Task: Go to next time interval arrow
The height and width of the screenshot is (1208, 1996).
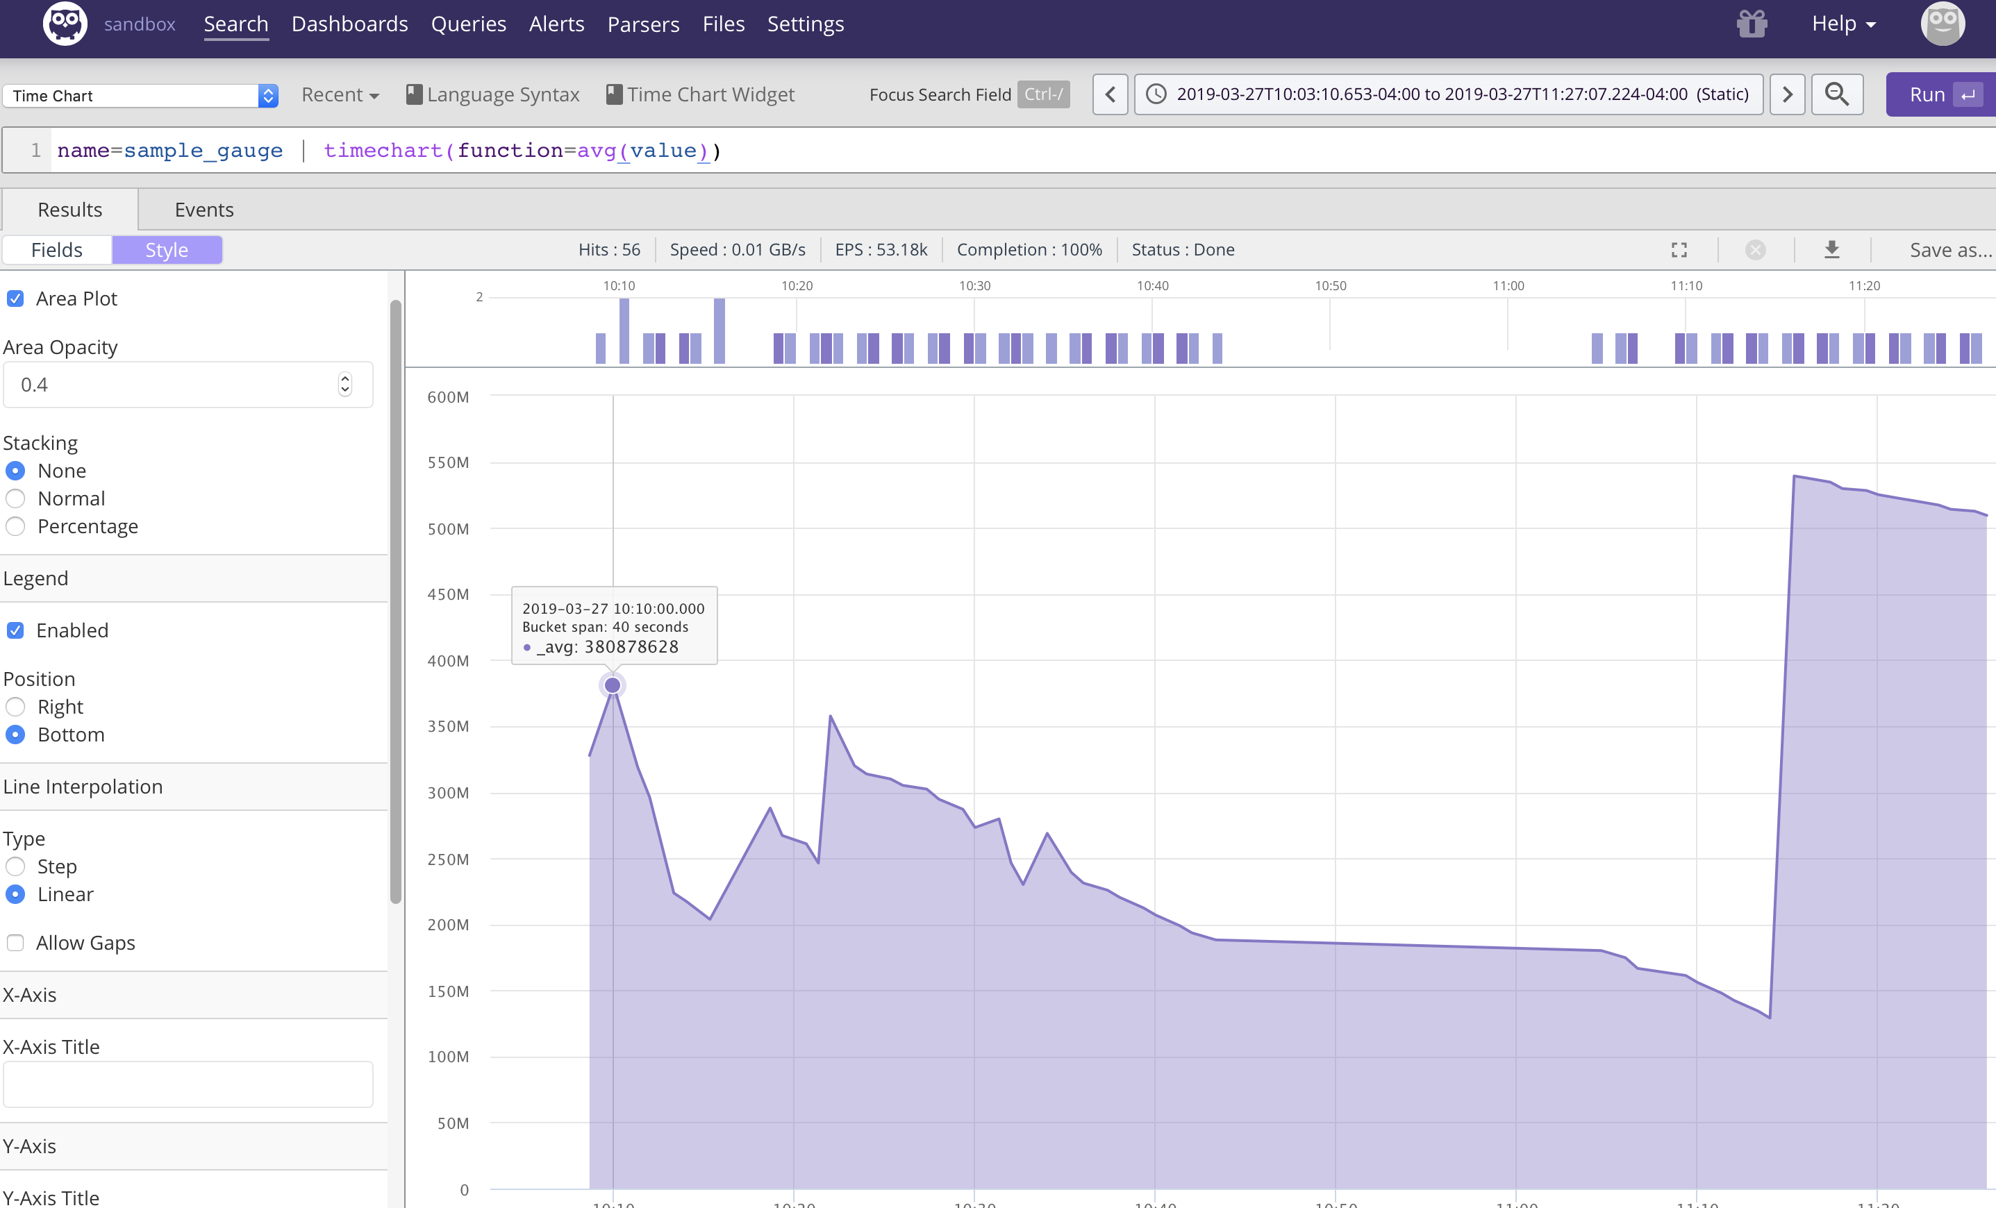Action: tap(1787, 94)
